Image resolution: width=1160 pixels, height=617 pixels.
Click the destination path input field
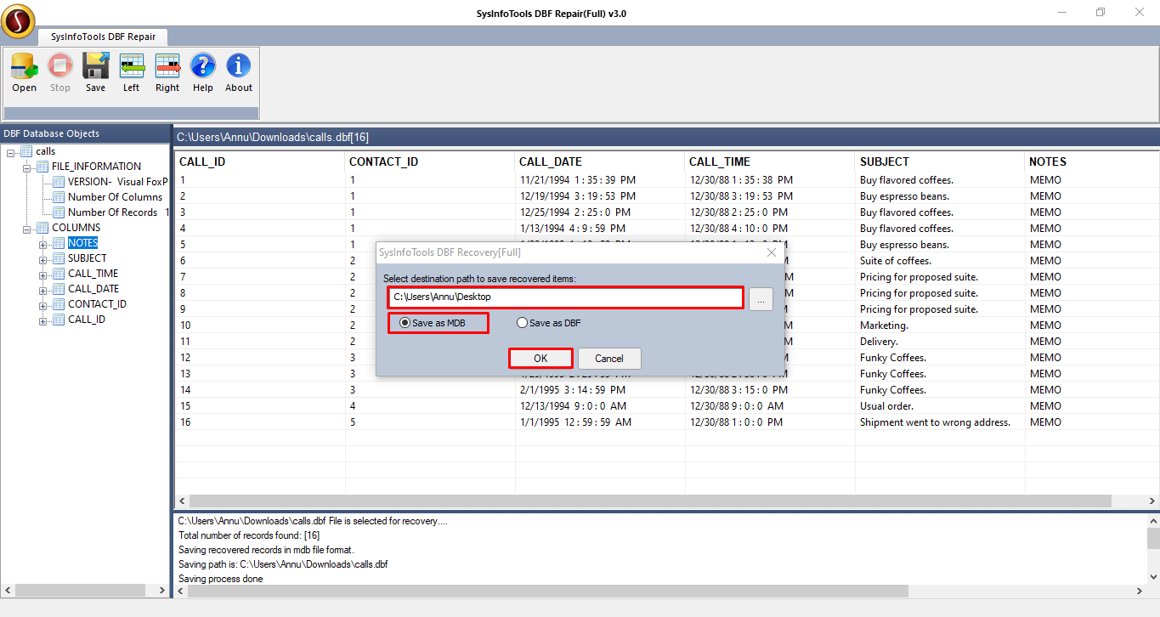pyautogui.click(x=566, y=297)
